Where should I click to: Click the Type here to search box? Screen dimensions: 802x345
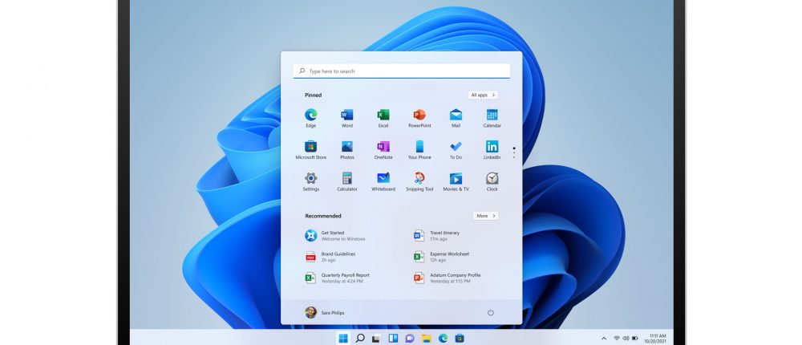(401, 71)
